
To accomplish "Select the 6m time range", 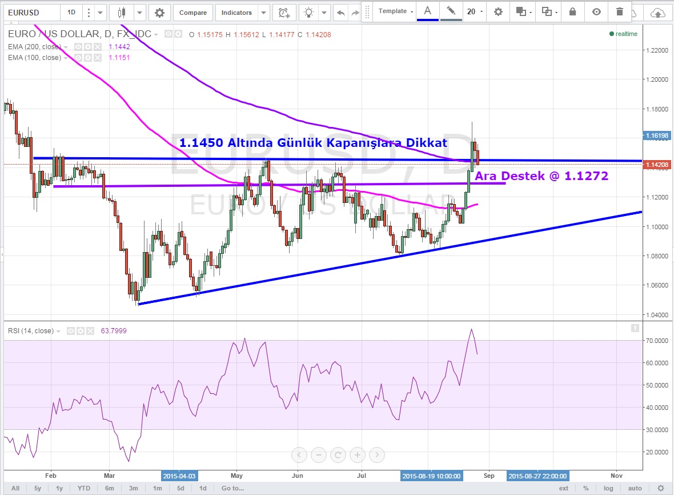I will pyautogui.click(x=110, y=488).
